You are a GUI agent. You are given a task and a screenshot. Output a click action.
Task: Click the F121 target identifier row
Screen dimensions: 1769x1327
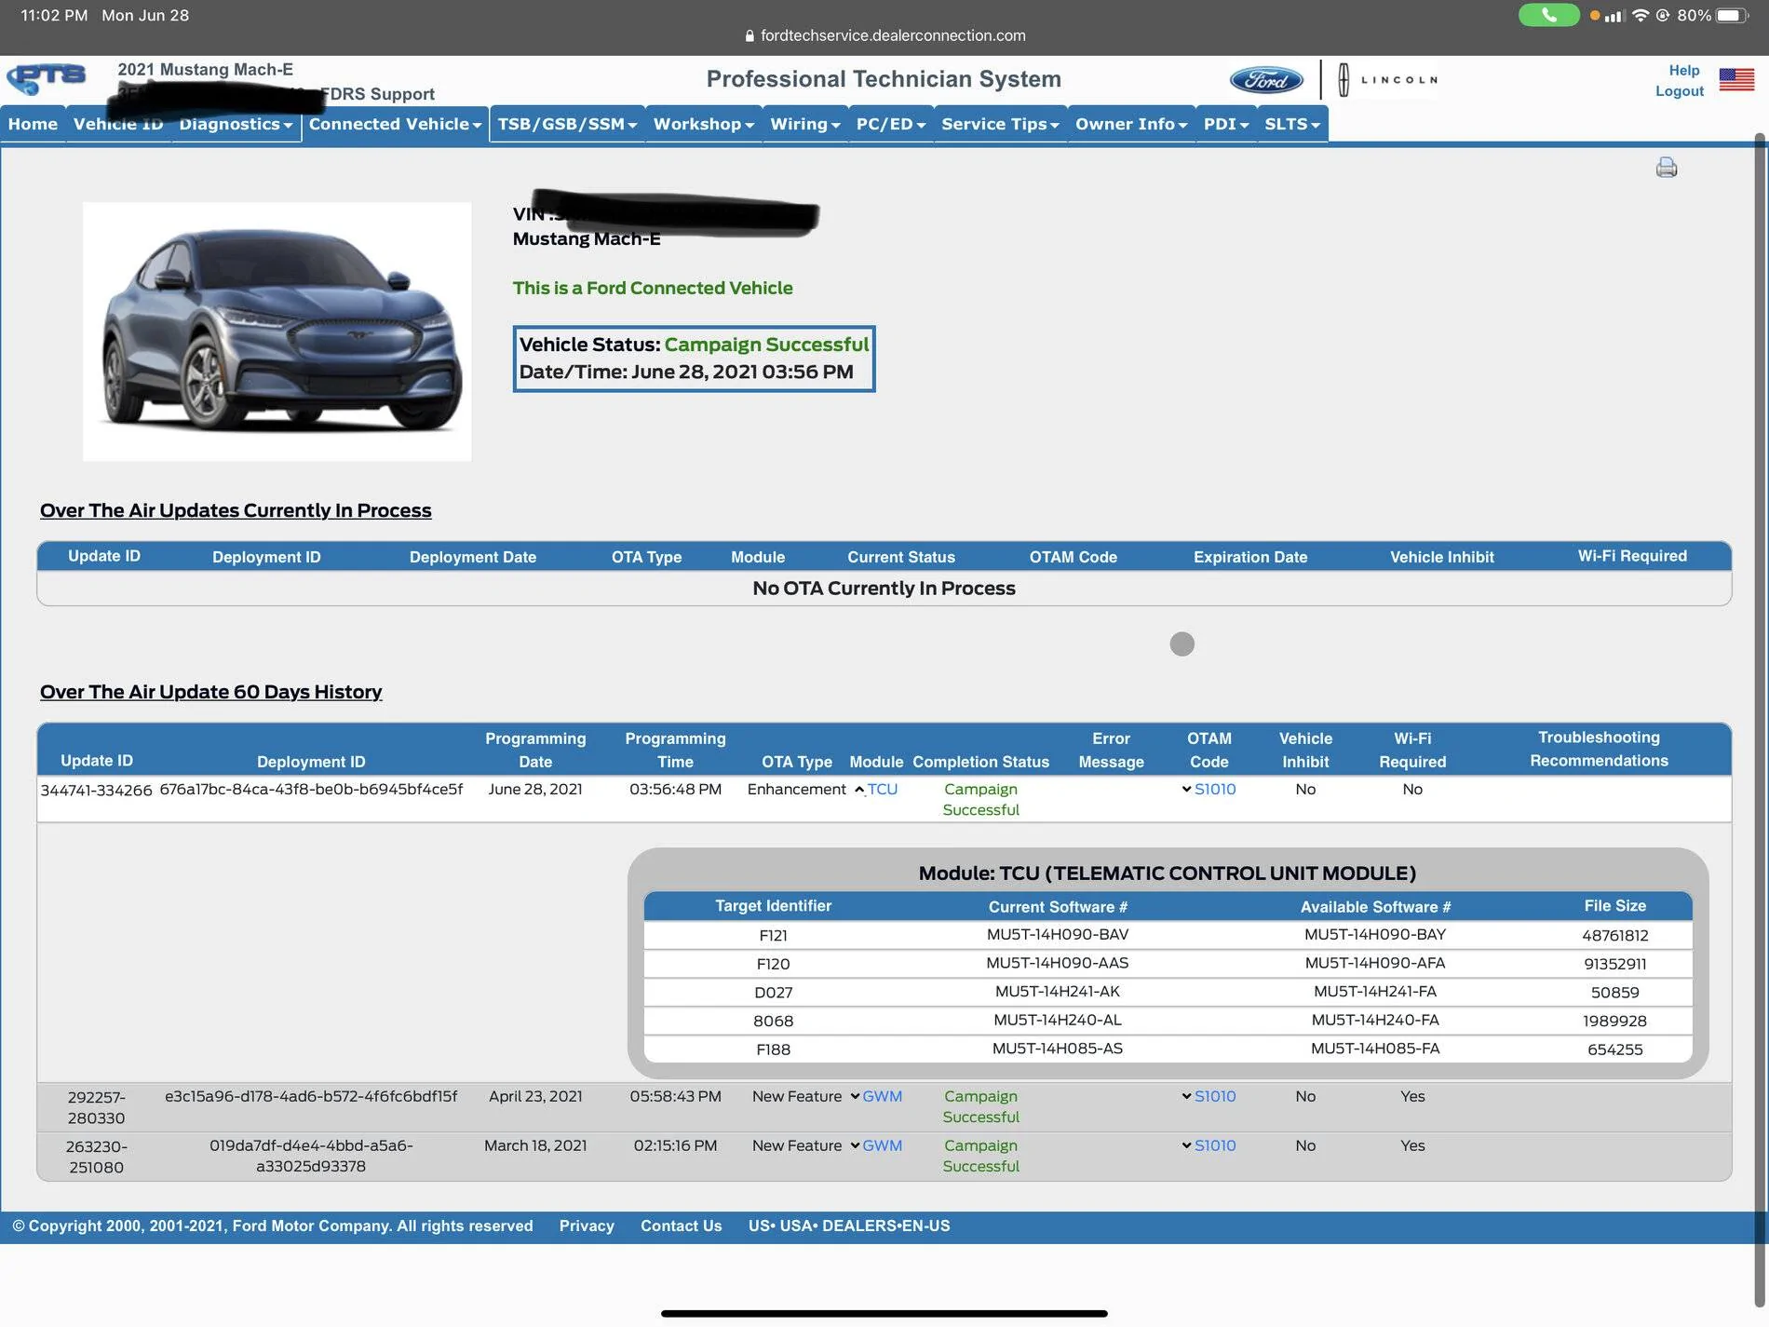click(1168, 935)
